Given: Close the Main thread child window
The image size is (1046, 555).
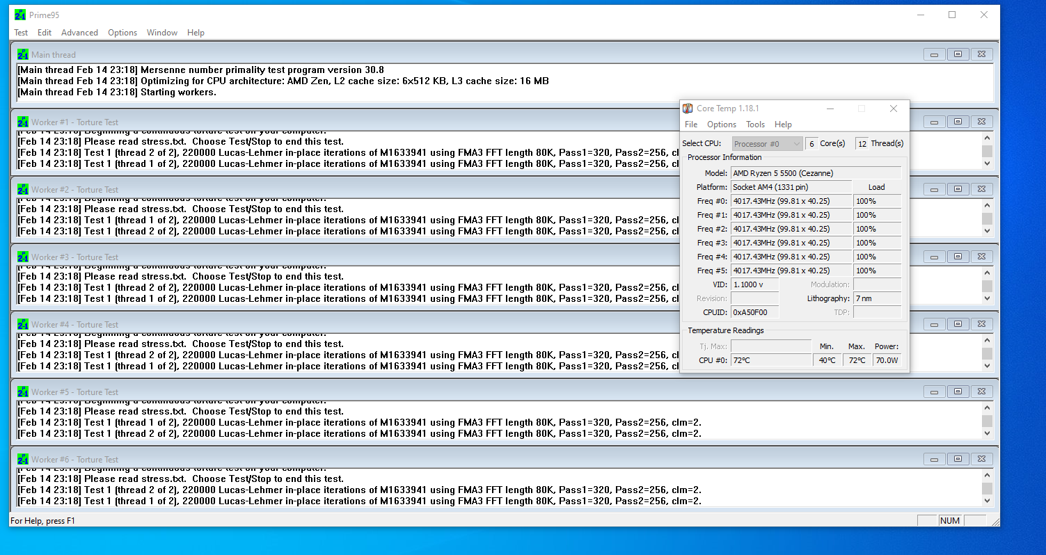Looking at the screenshot, I should tap(981, 54).
